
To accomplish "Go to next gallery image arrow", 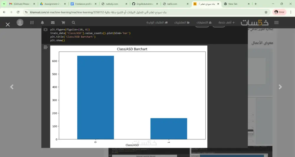I will click(280, 87).
